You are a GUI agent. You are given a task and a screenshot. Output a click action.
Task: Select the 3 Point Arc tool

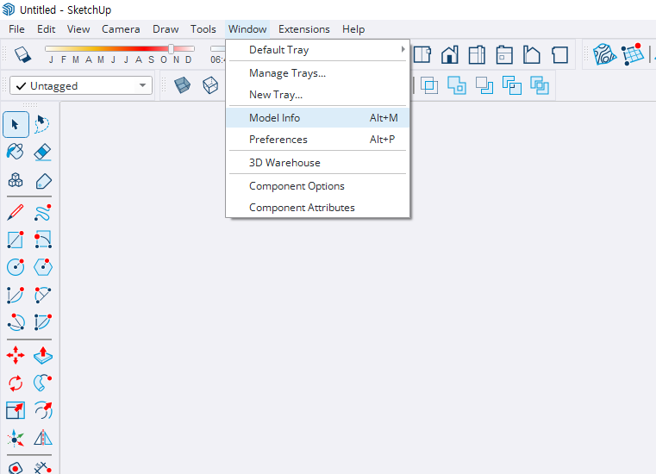coord(16,322)
